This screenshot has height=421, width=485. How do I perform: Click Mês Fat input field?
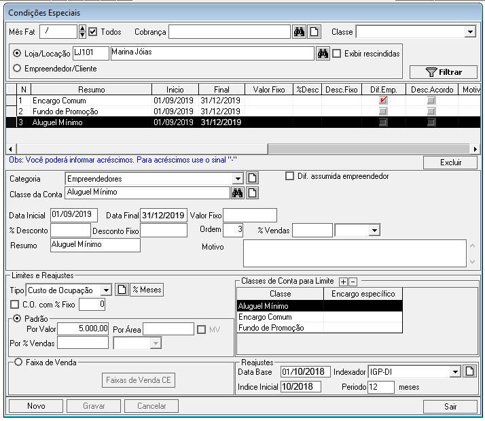(58, 31)
